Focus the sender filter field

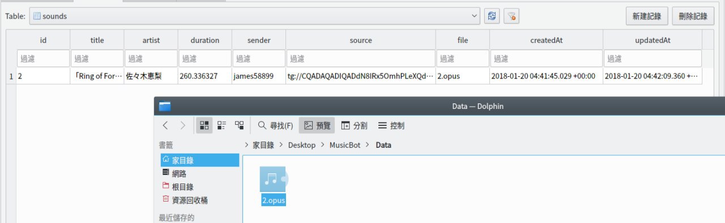[258, 58]
